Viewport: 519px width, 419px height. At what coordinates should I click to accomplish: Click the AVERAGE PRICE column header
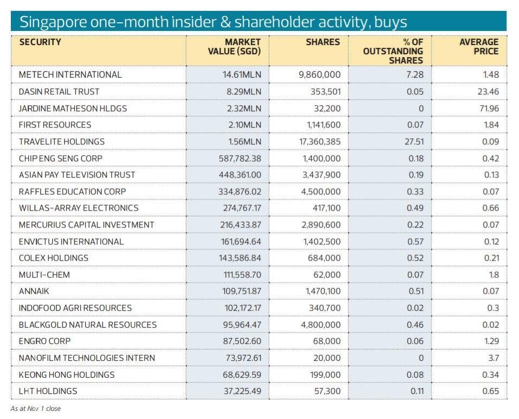(x=478, y=47)
